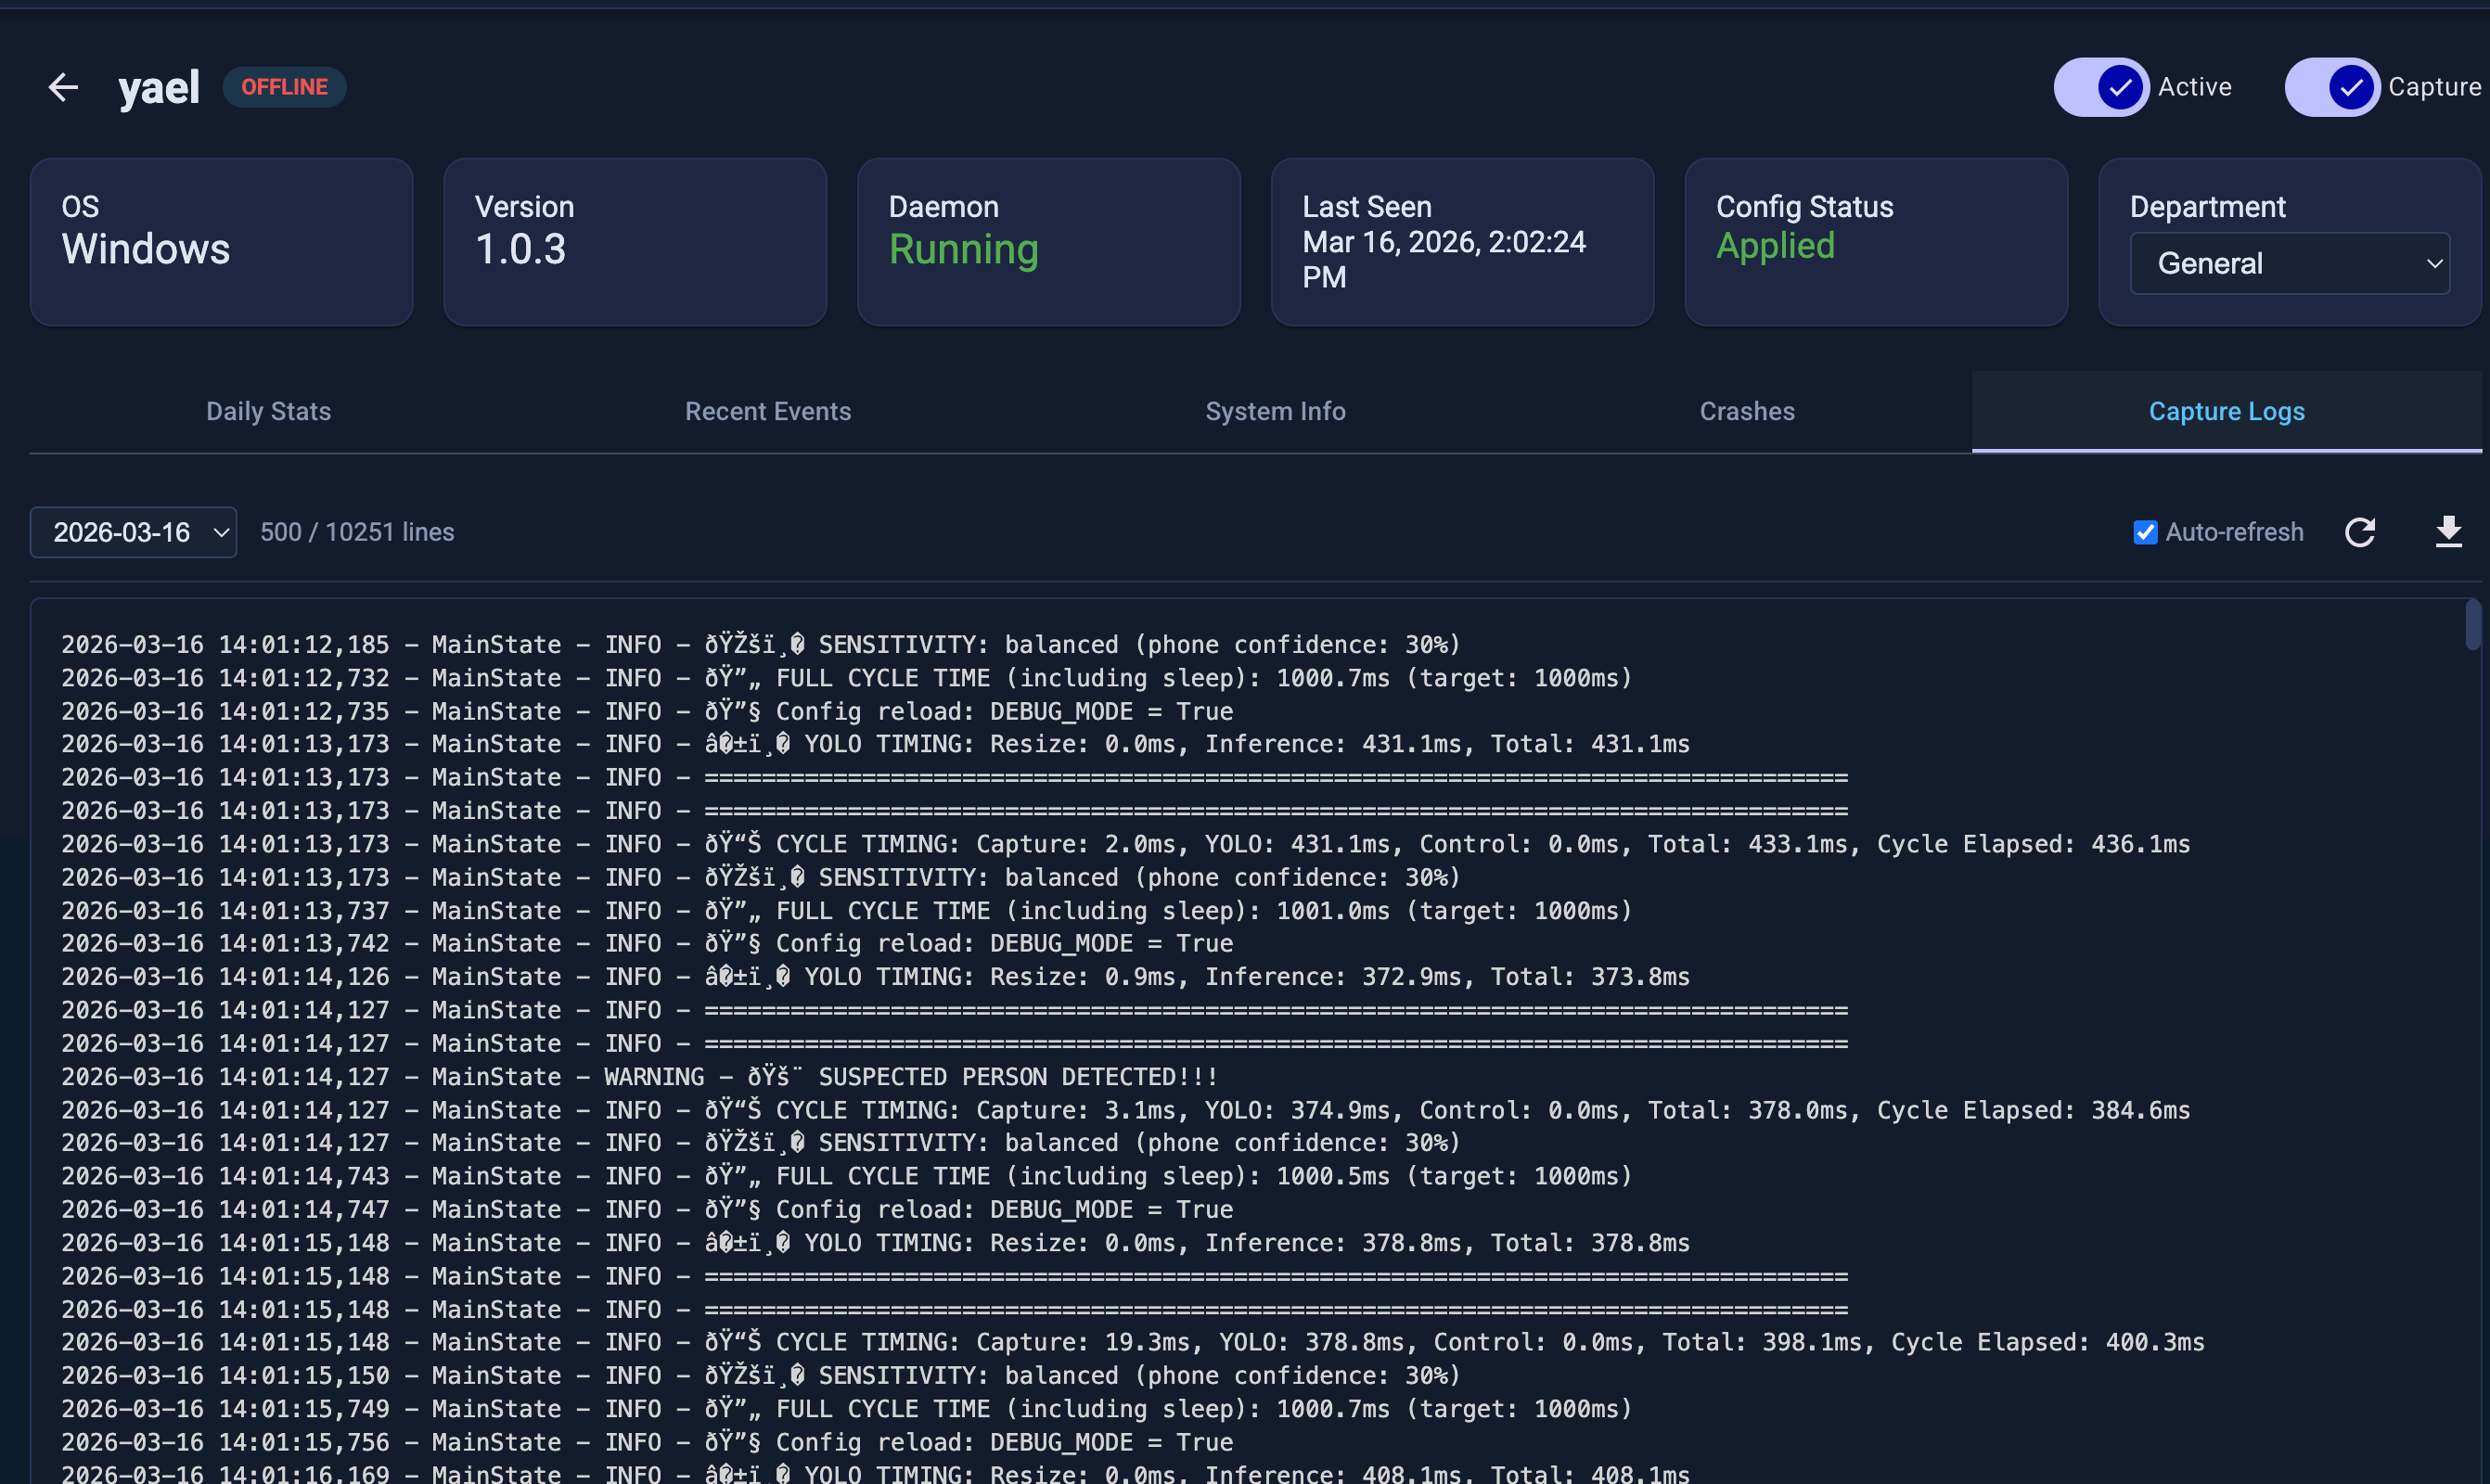Click the Config Status Applied text
The height and width of the screenshot is (1484, 2490).
(1775, 246)
